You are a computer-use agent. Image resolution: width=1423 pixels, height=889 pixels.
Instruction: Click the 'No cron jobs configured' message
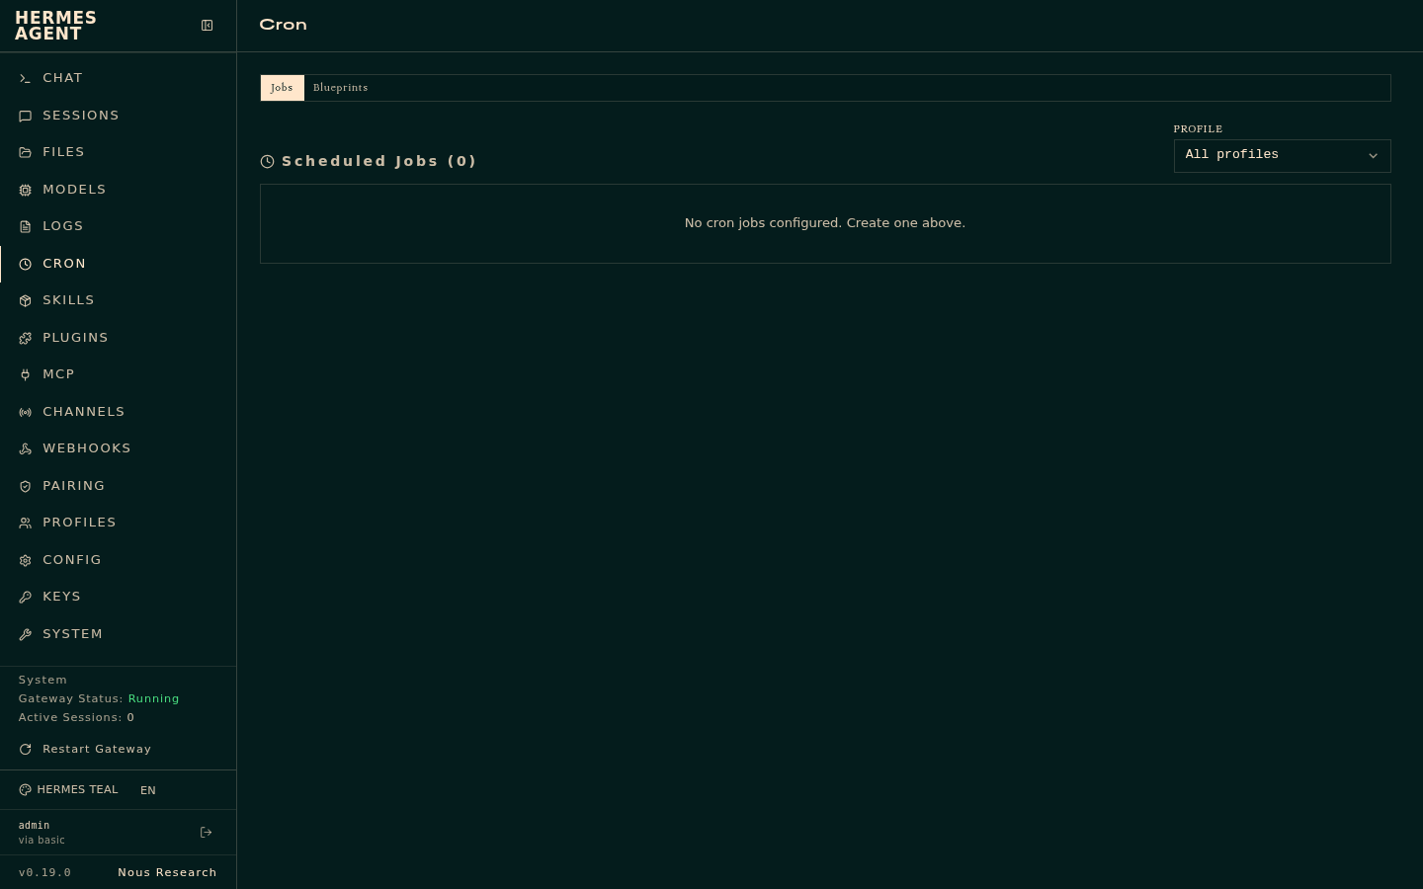(x=825, y=223)
